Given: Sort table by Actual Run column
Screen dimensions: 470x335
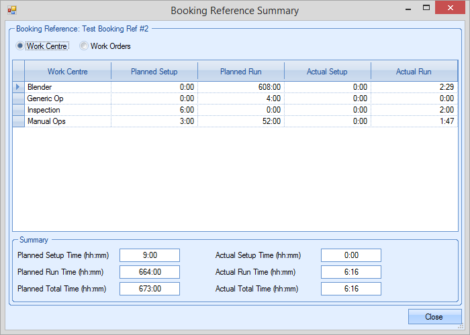Looking at the screenshot, I should pos(414,72).
